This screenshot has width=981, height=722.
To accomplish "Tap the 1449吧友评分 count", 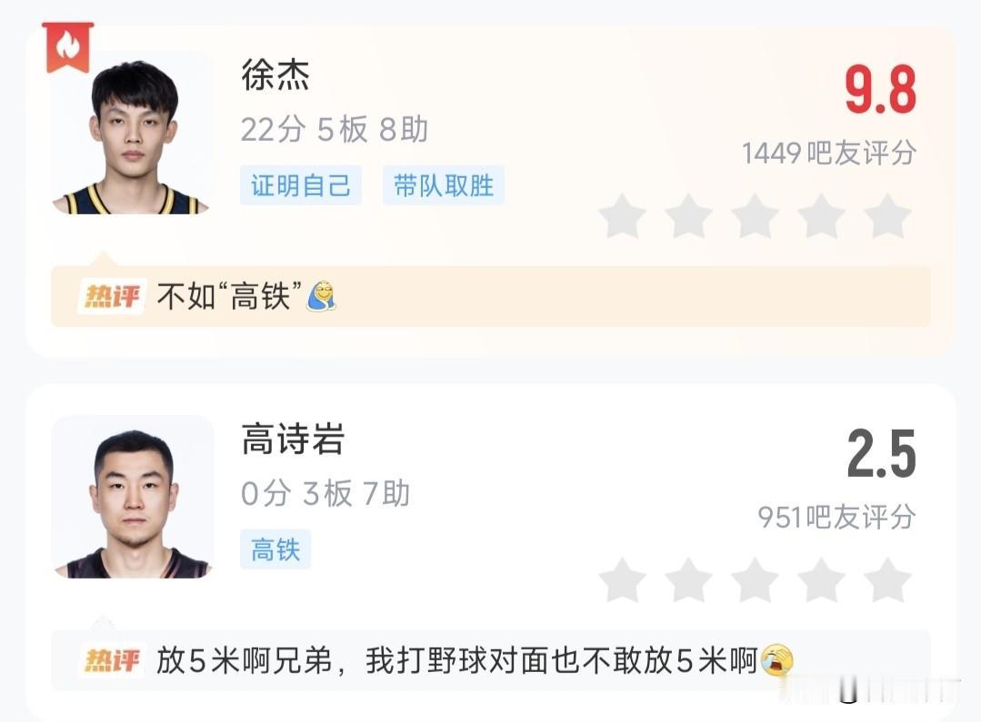I will (x=829, y=153).
